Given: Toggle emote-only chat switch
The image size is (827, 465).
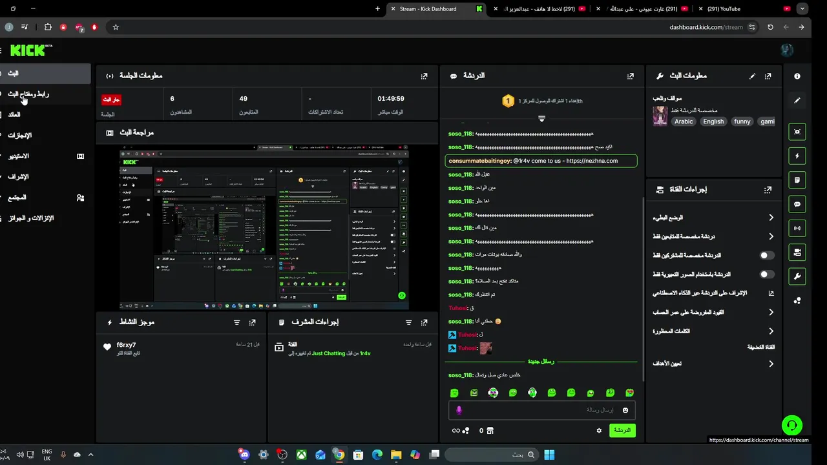Looking at the screenshot, I should click(767, 274).
